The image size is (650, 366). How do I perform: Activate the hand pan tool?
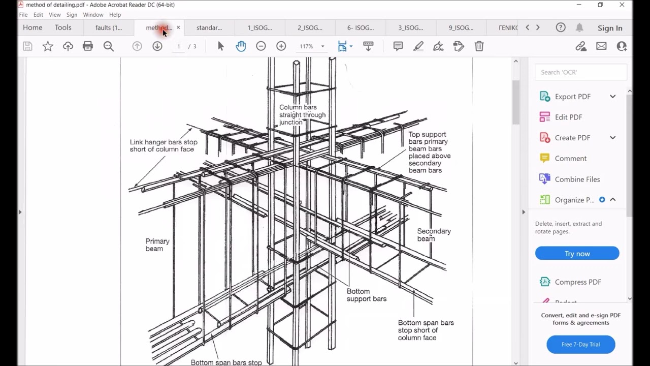[241, 46]
